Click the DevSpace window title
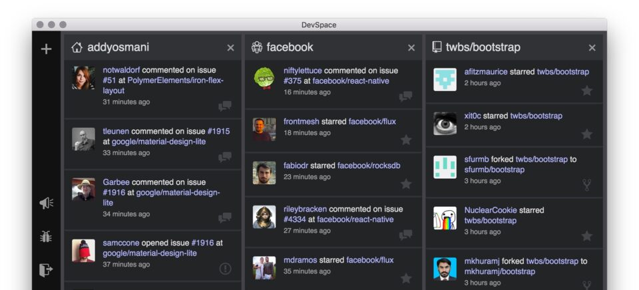 coord(319,25)
